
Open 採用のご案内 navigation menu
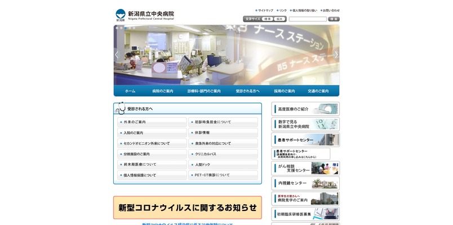285,91
